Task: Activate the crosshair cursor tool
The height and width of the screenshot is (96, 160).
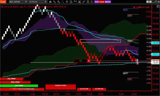Action: tap(67, 2)
